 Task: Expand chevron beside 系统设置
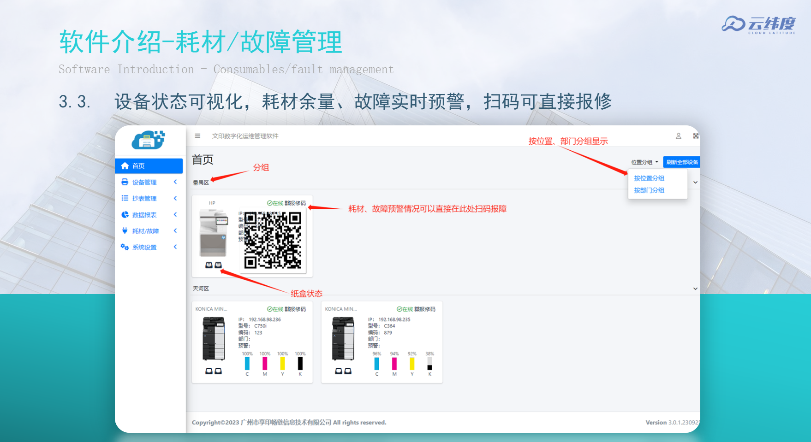coord(175,247)
